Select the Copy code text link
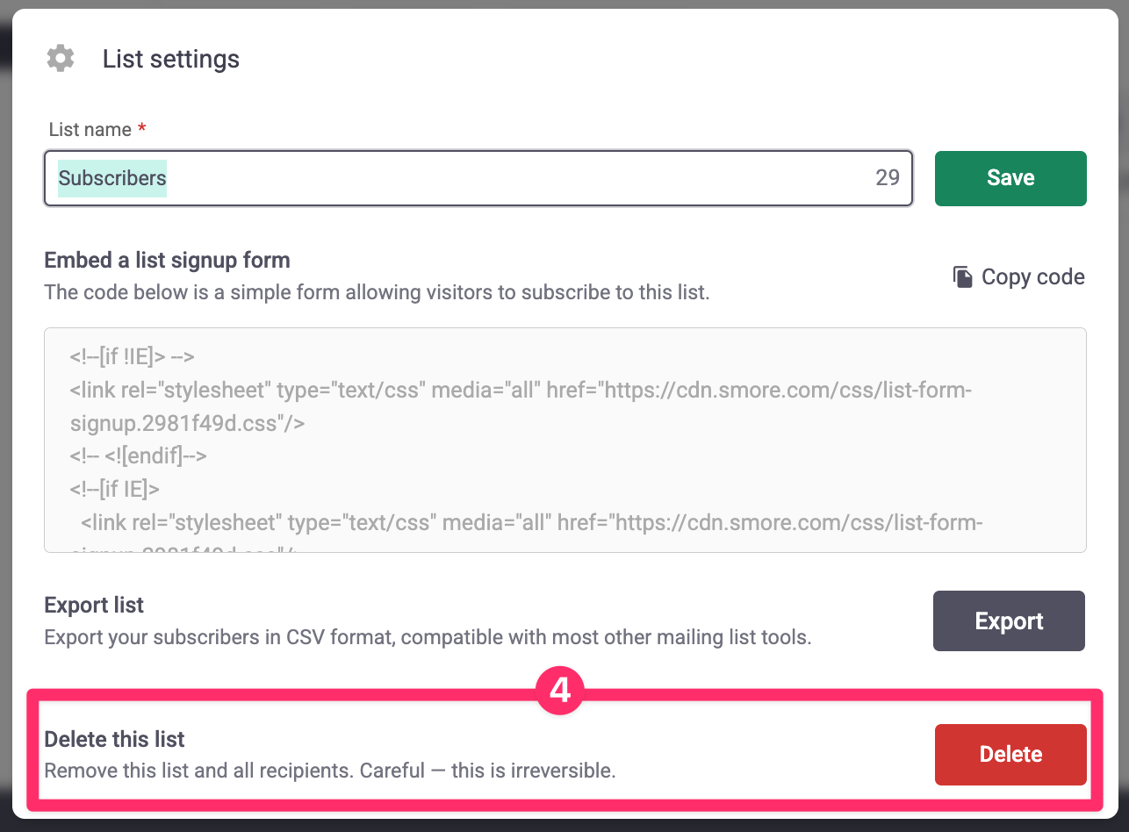The image size is (1129, 832). (1032, 277)
